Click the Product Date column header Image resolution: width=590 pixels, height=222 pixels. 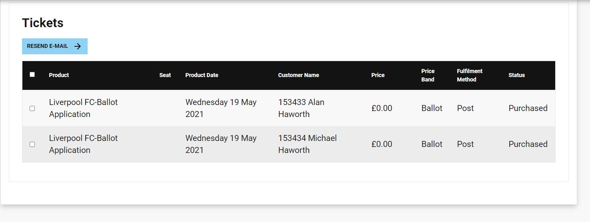pos(202,75)
